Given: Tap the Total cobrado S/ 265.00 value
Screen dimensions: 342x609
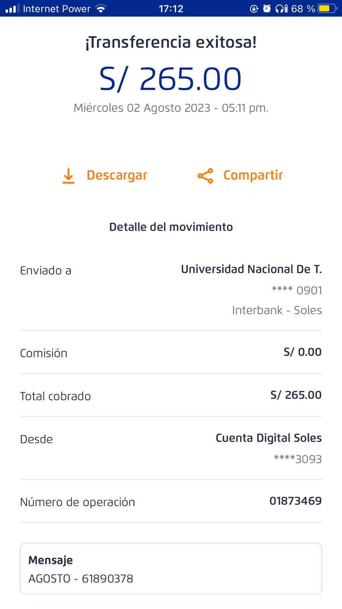Looking at the screenshot, I should (x=296, y=395).
